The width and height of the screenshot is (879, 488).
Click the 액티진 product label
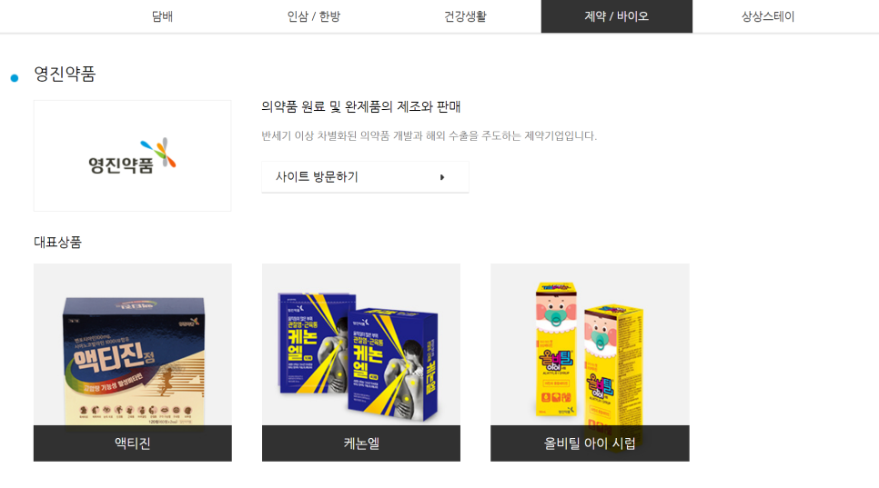pos(132,443)
